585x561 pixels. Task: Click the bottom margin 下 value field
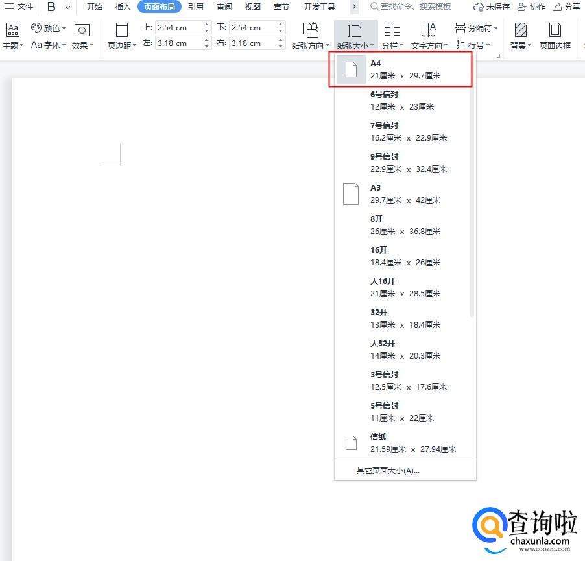tap(253, 28)
